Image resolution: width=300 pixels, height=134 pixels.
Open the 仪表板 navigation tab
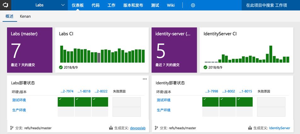[x=78, y=5]
